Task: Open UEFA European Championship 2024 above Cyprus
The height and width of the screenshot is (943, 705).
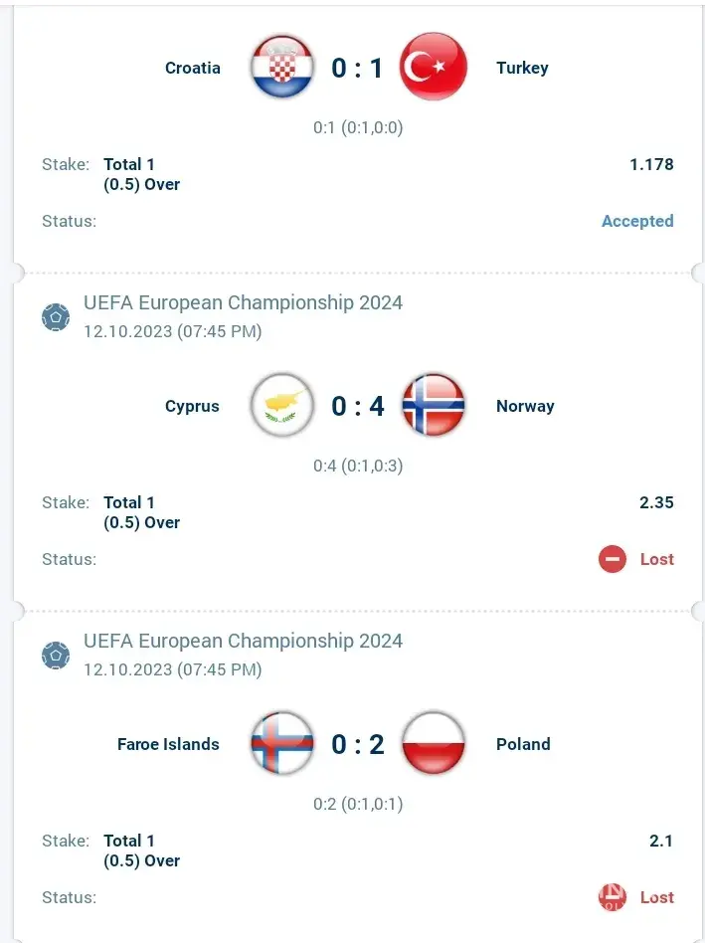Action: [x=243, y=302]
